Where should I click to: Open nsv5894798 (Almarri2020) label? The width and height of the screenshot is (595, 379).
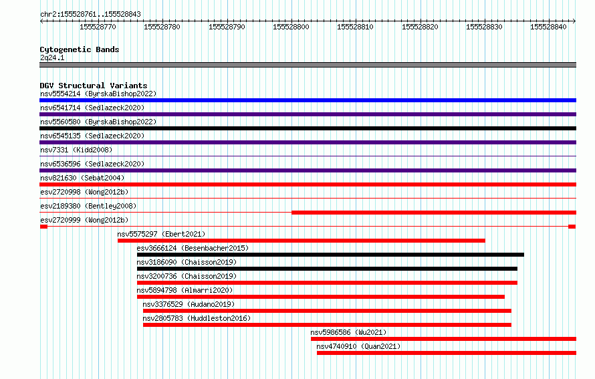click(185, 290)
